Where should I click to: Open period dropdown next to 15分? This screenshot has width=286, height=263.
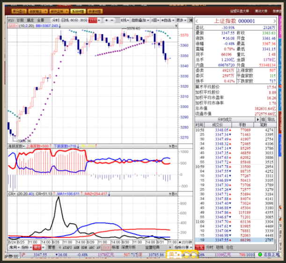point(99,20)
